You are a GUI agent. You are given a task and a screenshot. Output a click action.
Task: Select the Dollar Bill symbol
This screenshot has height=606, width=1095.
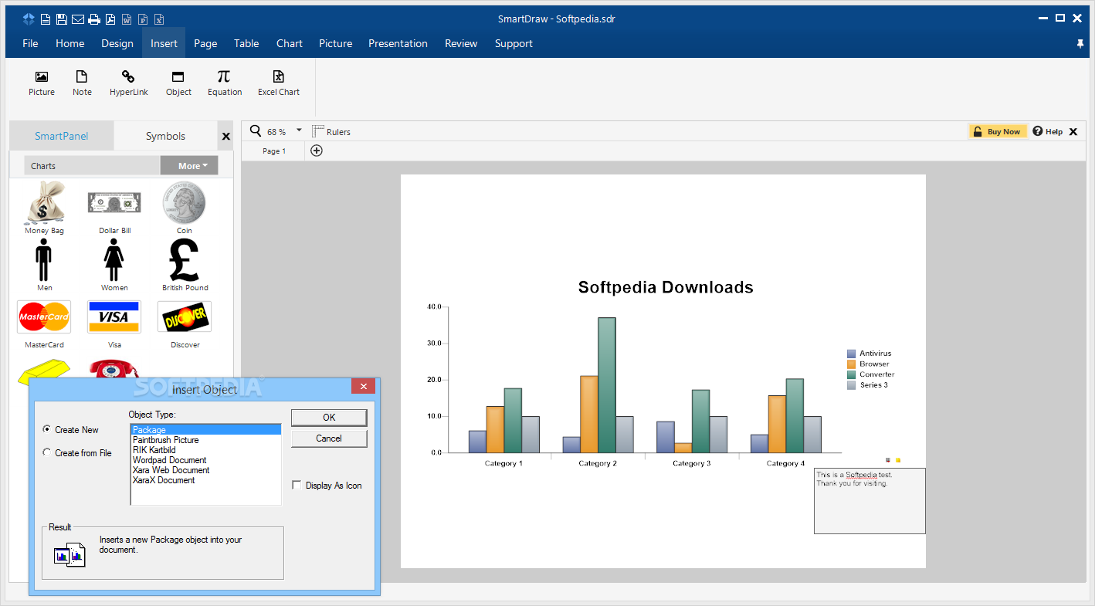click(x=114, y=207)
